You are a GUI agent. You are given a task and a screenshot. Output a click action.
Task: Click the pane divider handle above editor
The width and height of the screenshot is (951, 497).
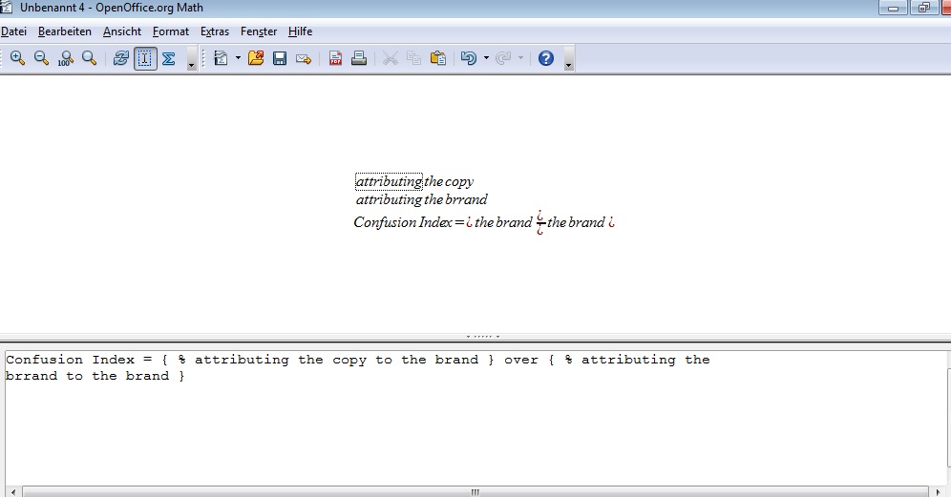coord(482,337)
